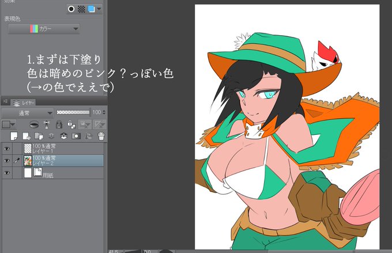Hide レイヤー 1 with its eye icon
392x253 pixels.
click(7, 149)
